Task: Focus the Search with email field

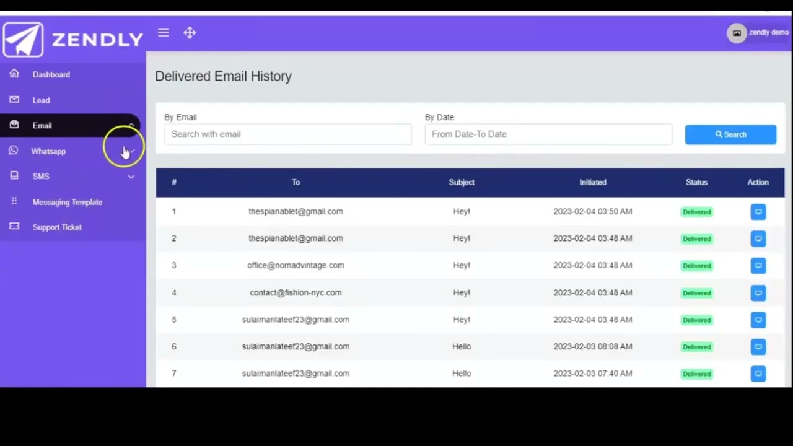Action: click(288, 134)
